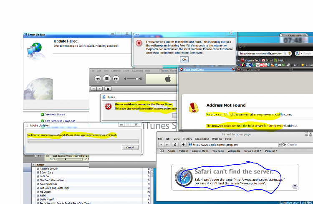Open the Firefox search engine dropdown
The height and width of the screenshot is (204, 313).
[x=299, y=54]
